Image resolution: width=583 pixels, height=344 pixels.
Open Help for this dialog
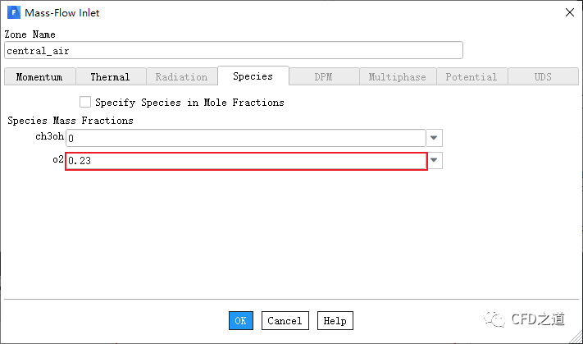tap(334, 321)
